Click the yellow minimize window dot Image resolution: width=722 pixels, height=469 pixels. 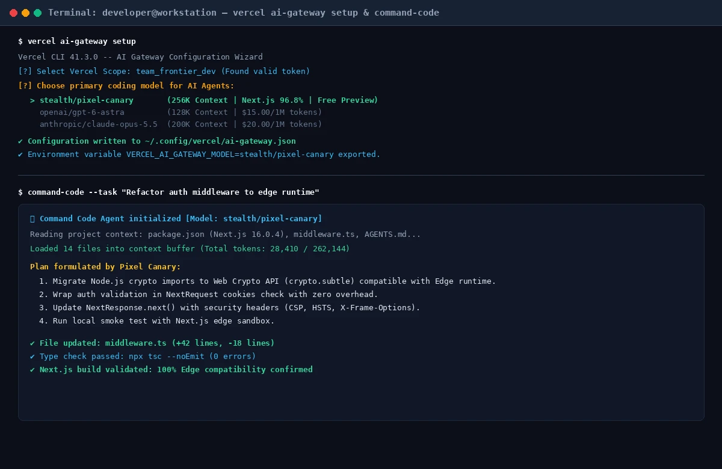click(25, 13)
